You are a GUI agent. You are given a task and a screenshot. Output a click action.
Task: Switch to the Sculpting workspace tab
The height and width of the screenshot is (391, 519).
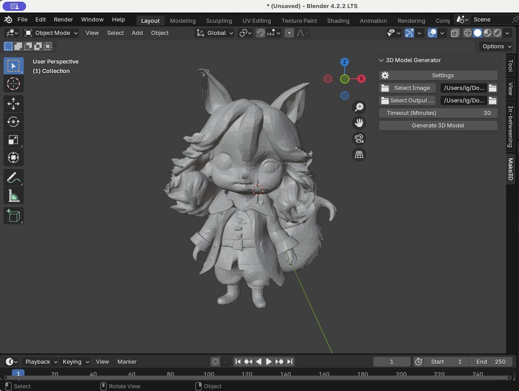click(219, 21)
